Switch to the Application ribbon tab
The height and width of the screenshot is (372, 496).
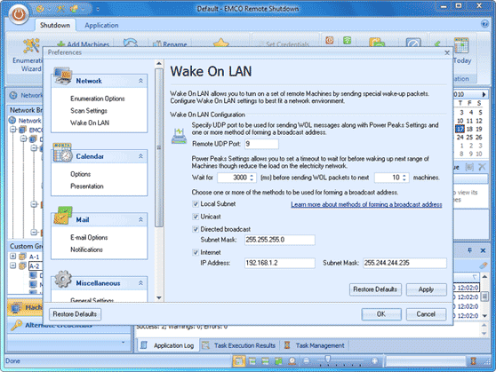click(101, 25)
